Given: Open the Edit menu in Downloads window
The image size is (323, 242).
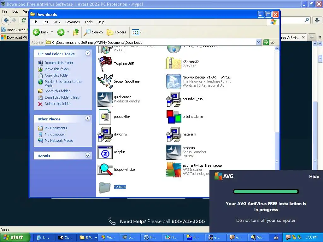Looking at the screenshot, I should [x=45, y=22].
